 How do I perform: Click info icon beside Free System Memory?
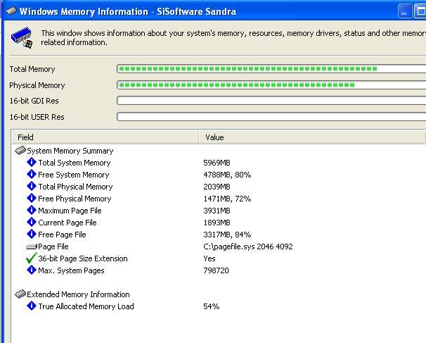tap(32, 174)
